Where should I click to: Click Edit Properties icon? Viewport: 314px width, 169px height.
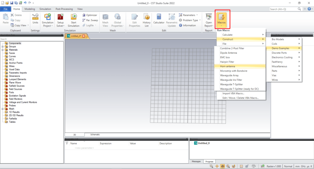point(134,20)
